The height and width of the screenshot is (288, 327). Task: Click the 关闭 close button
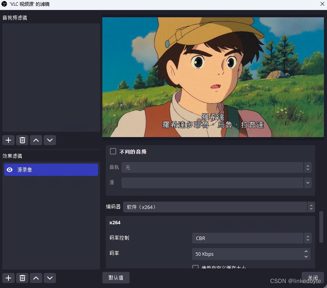(313, 278)
